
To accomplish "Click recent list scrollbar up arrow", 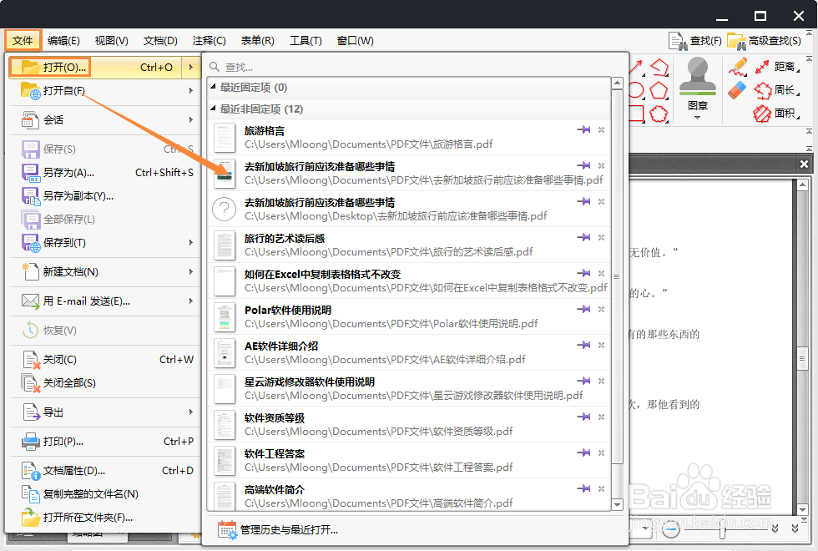I will click(617, 83).
